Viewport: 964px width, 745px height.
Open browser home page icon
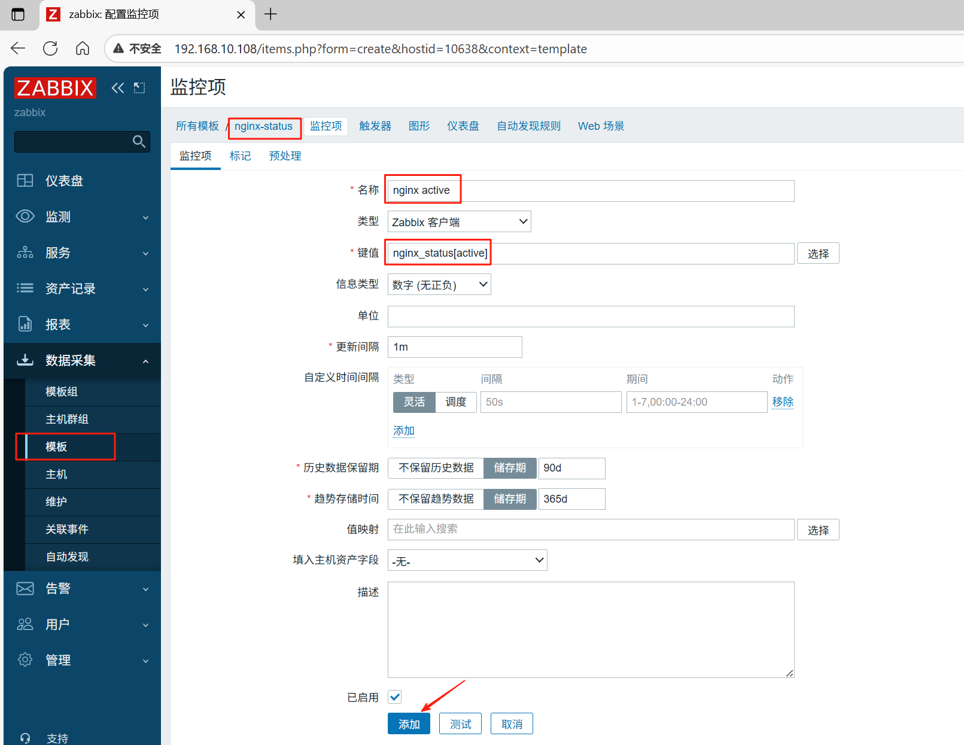[x=83, y=48]
